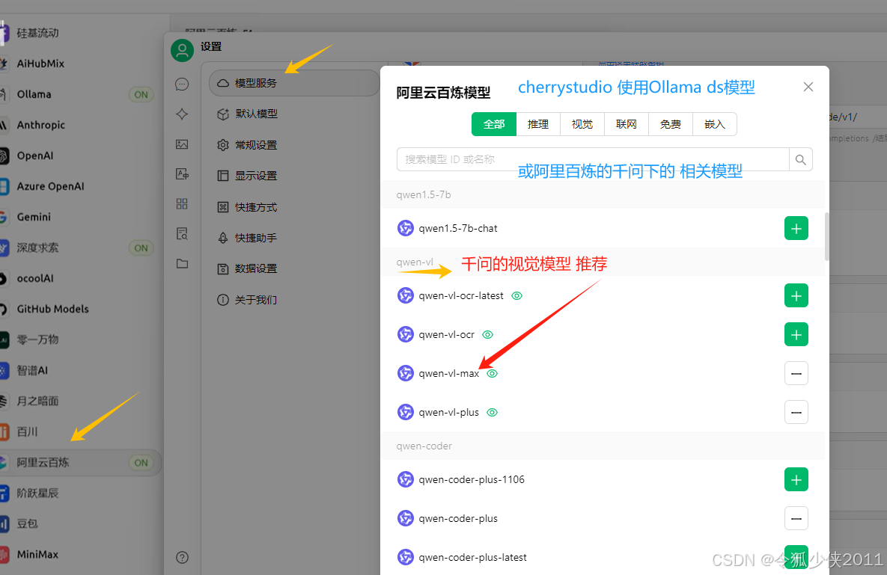
Task: Click the model list scrollbar thumb
Action: (826, 237)
